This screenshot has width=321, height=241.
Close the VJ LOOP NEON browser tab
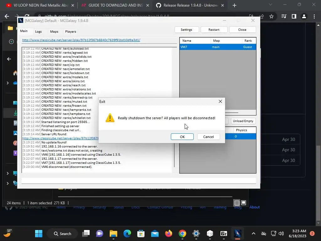(x=73, y=6)
